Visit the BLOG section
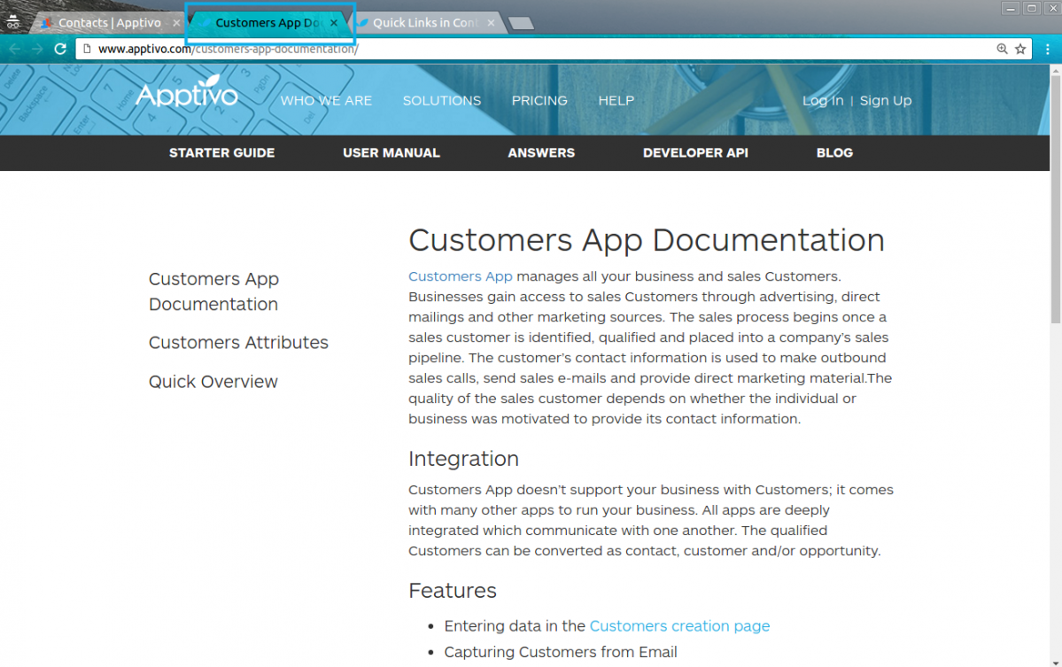Image resolution: width=1062 pixels, height=667 pixels. [x=834, y=153]
